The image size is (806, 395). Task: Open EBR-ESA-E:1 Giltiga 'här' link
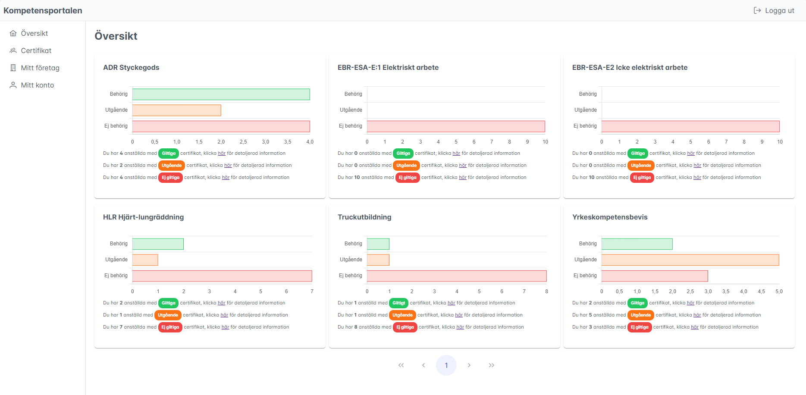[x=456, y=153]
